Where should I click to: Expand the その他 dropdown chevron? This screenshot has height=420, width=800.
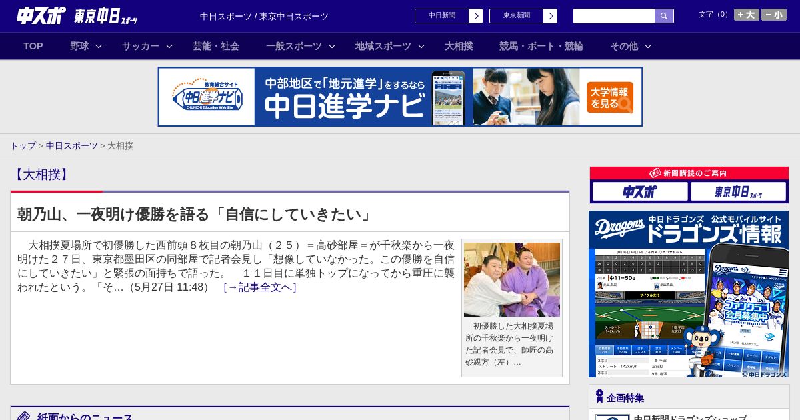[x=648, y=46]
